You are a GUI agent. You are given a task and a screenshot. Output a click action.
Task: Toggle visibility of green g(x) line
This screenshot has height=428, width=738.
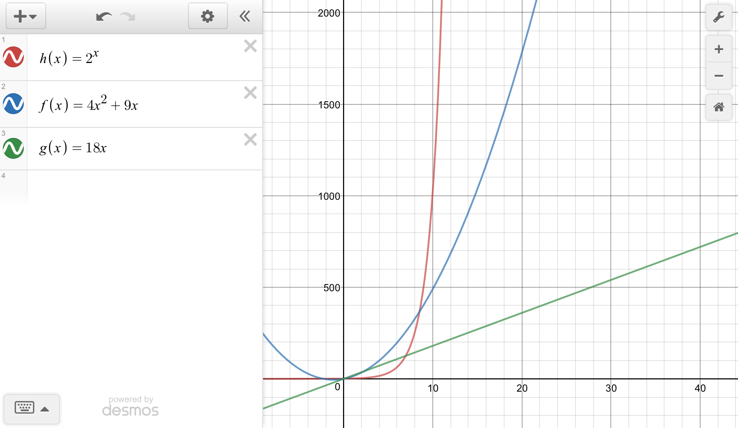point(13,148)
